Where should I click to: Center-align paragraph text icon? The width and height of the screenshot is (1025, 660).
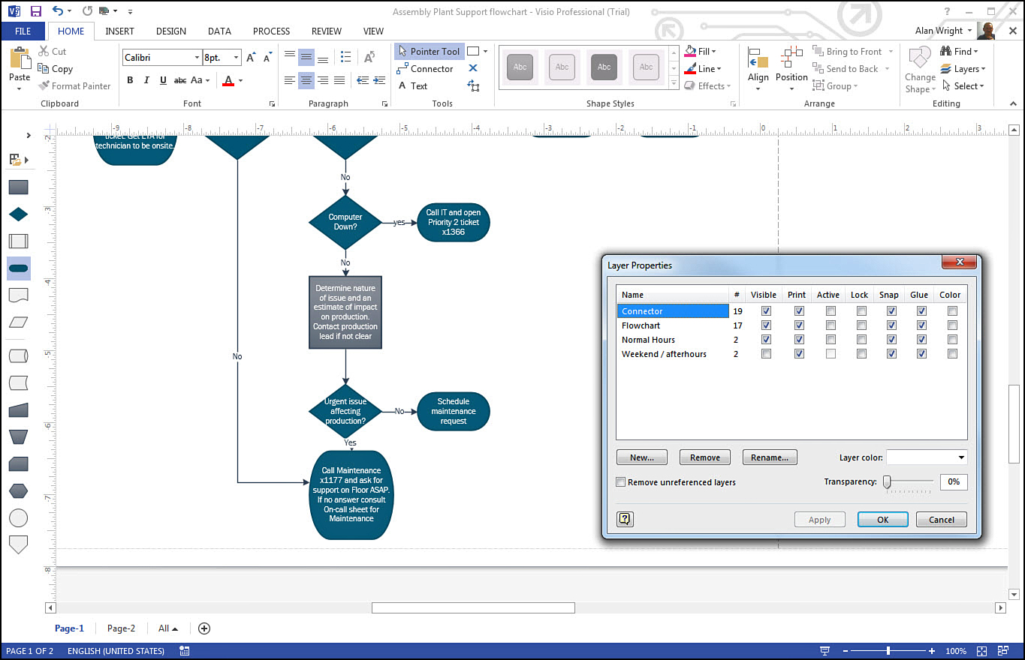pos(306,80)
